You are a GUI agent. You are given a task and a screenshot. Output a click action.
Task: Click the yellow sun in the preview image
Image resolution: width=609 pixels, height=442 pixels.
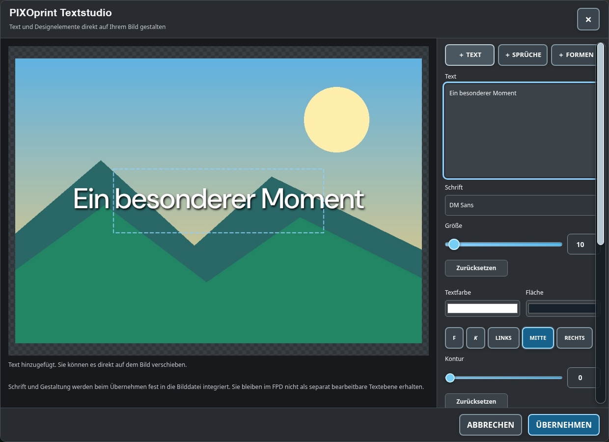pos(336,119)
